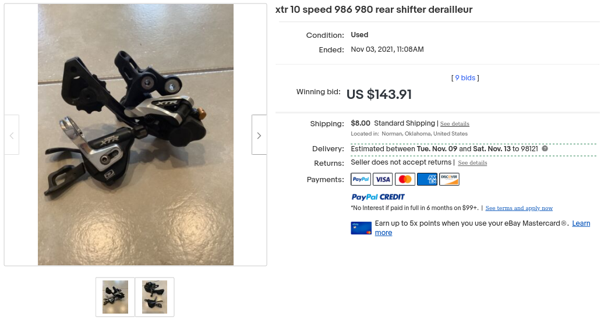
Task: Click the Discover card icon
Action: tap(449, 179)
